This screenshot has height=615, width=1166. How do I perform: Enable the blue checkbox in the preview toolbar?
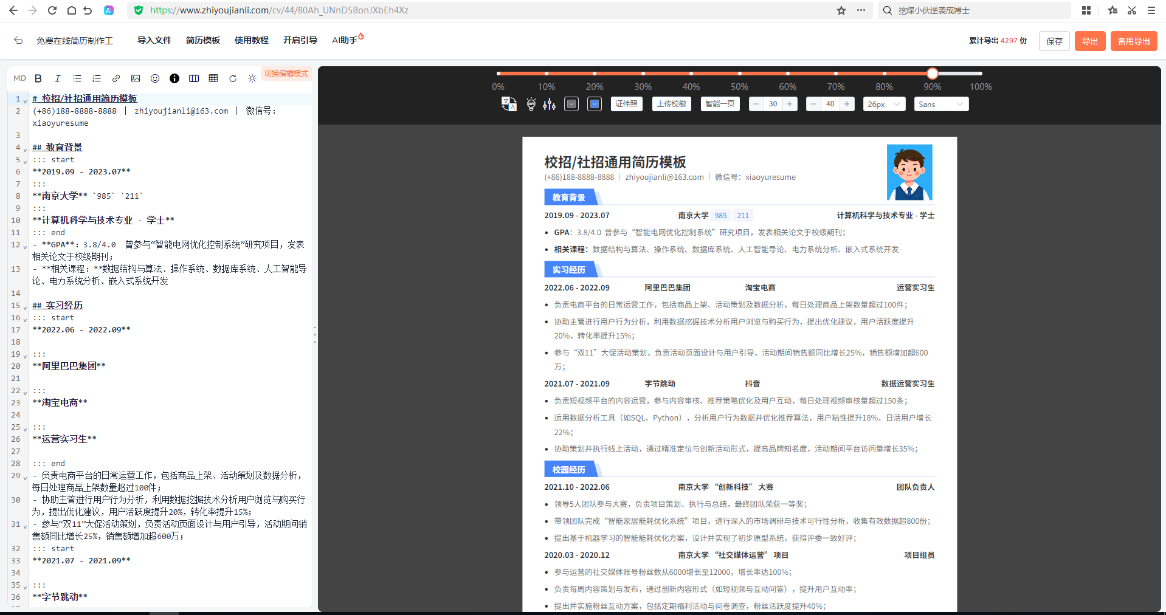(594, 104)
